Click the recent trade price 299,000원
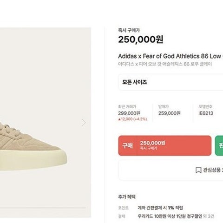The width and height of the screenshot is (223, 223). [x=129, y=113]
